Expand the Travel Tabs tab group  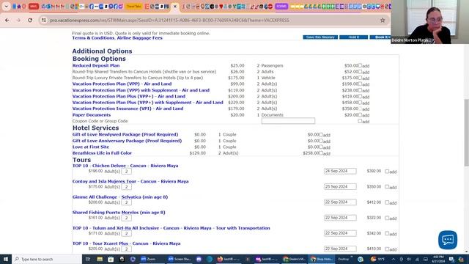133,7
